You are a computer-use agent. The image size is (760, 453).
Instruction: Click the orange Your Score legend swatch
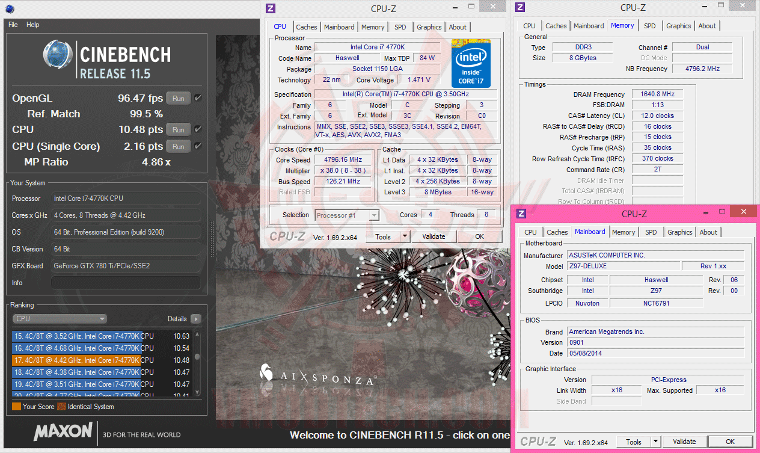(x=16, y=407)
